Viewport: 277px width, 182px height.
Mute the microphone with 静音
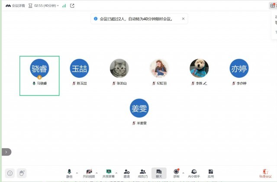point(69,173)
